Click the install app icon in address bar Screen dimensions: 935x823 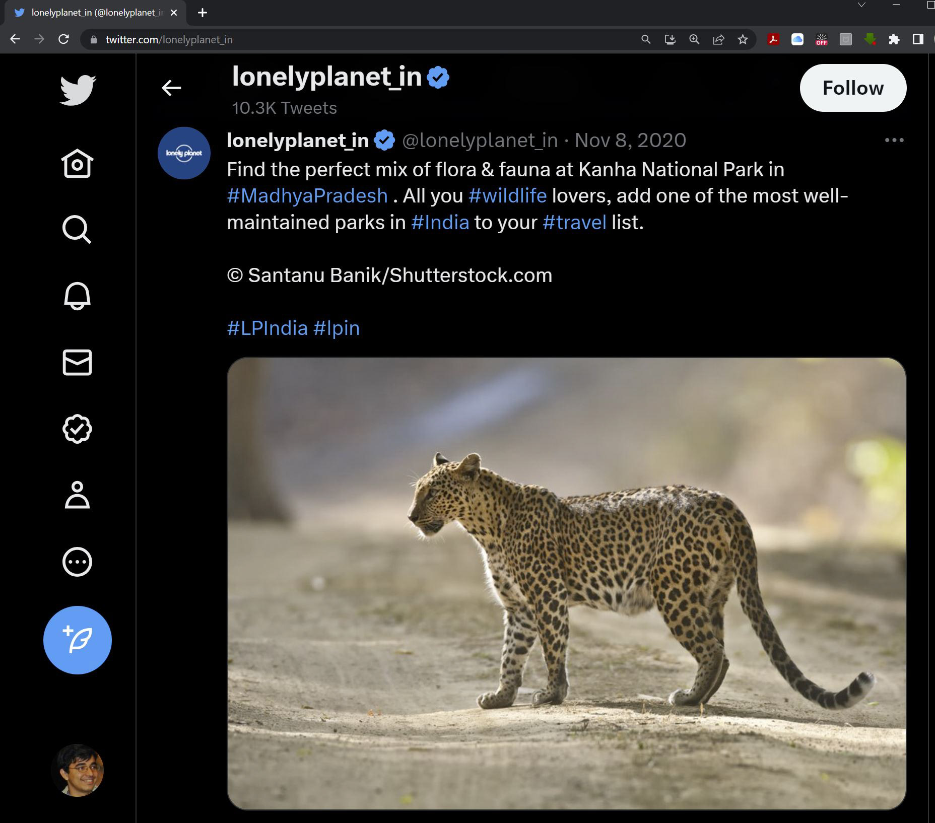(x=670, y=39)
